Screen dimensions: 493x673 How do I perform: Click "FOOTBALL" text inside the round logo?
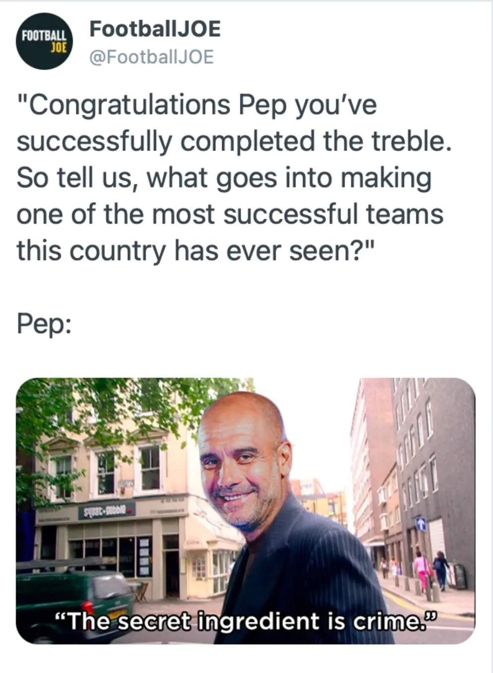44,36
